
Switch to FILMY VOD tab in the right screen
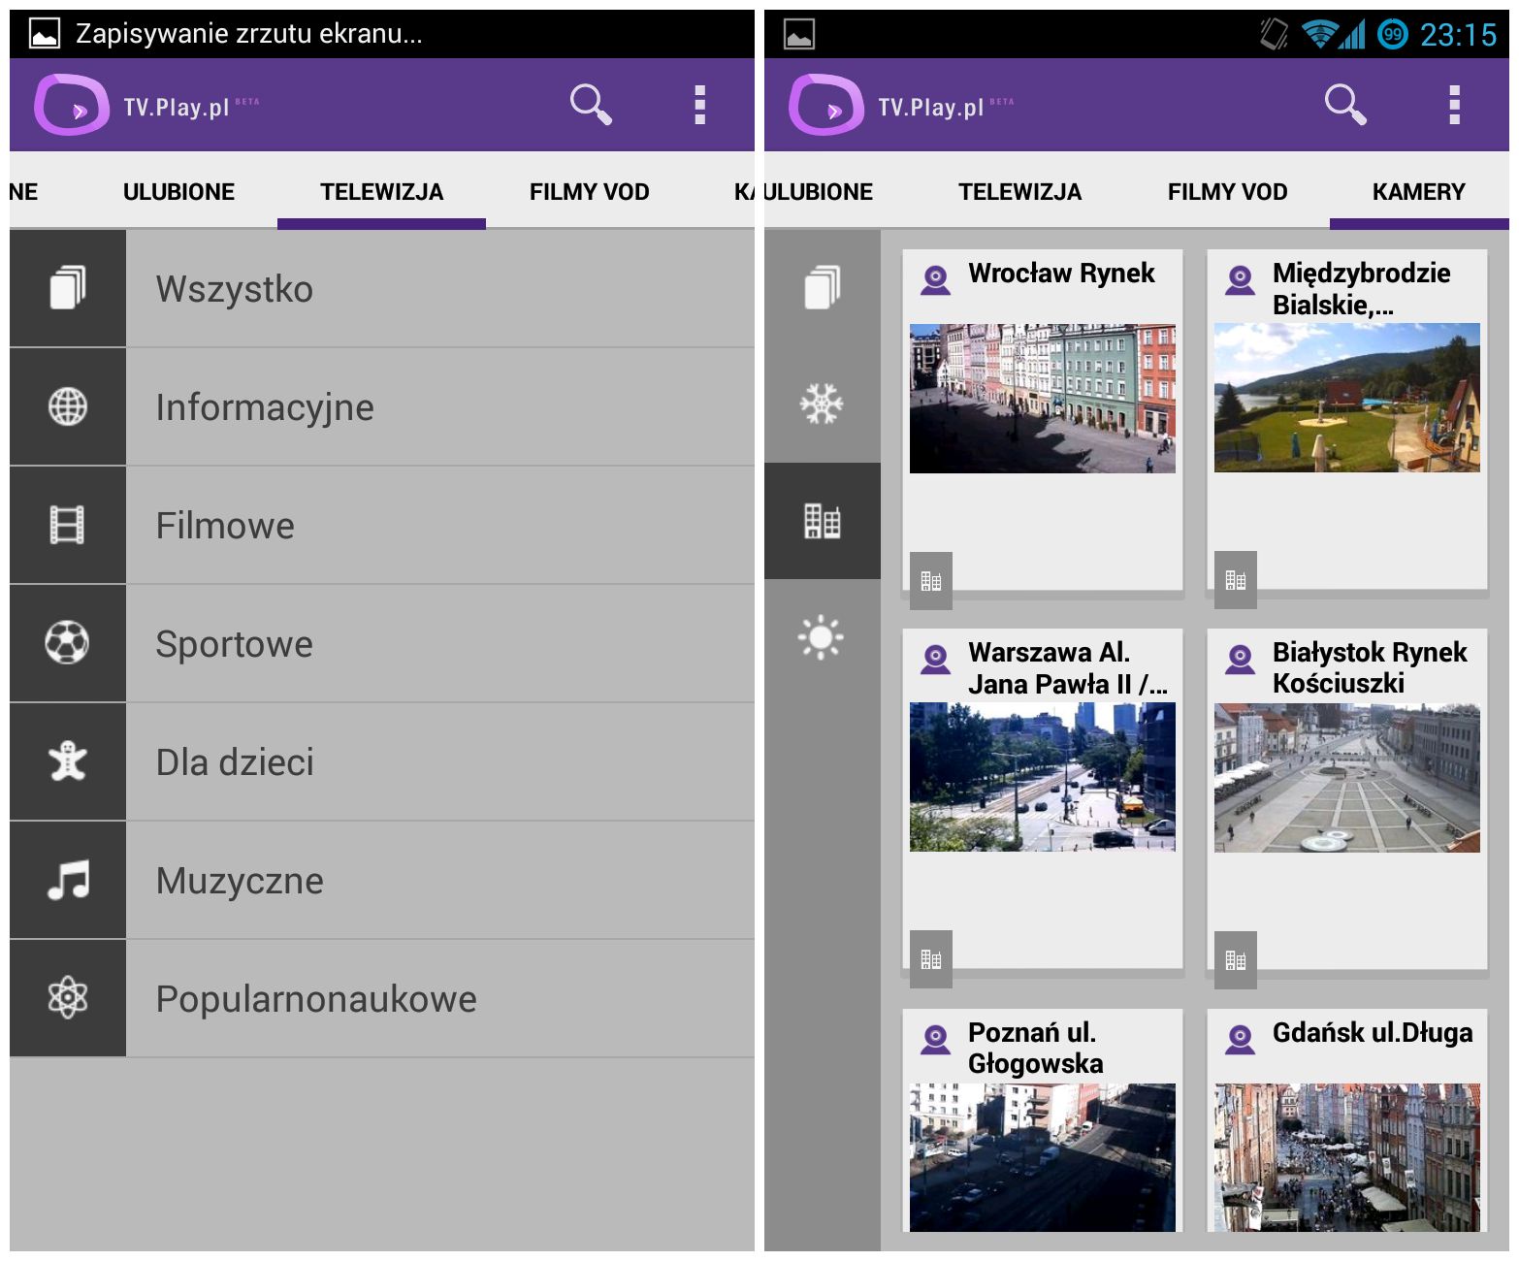click(1227, 191)
